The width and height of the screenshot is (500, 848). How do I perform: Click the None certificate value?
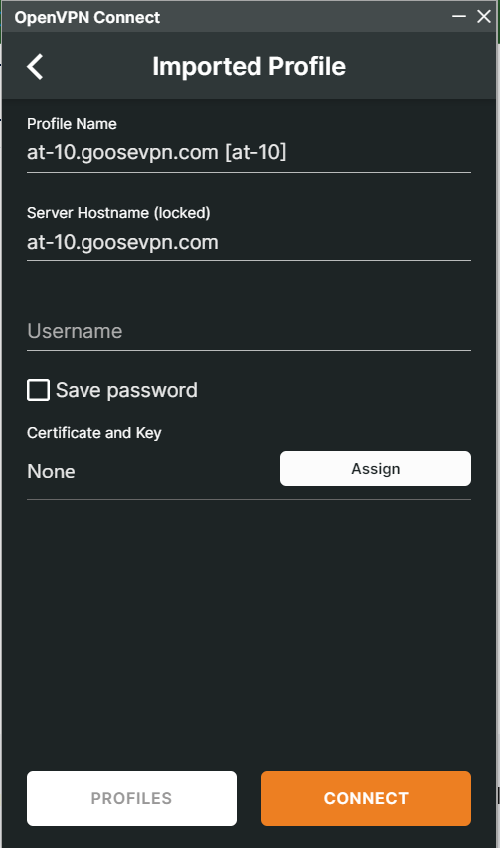52,471
